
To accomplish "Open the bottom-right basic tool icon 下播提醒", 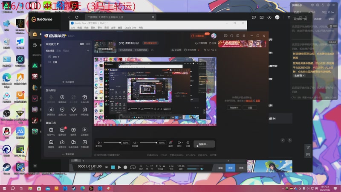I will 84,143.
